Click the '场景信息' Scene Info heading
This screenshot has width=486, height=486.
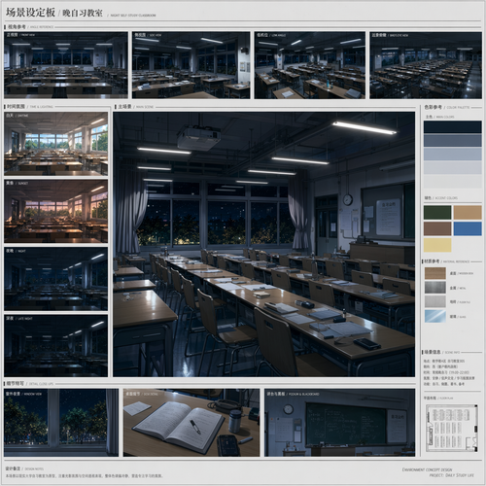point(433,352)
